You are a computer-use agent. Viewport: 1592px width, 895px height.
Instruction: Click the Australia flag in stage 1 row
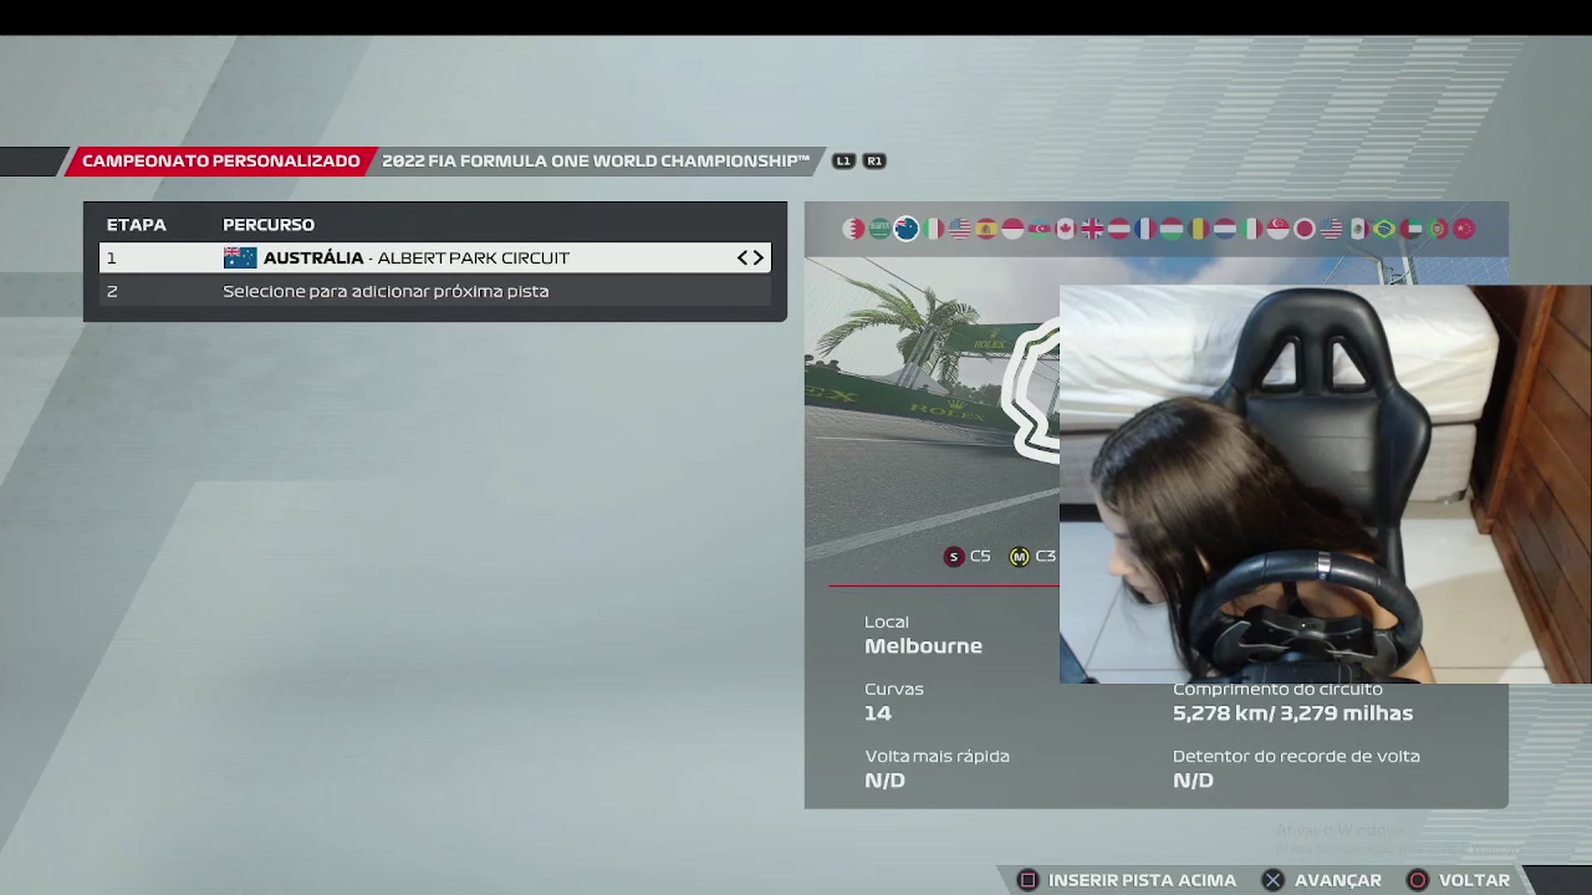click(240, 258)
